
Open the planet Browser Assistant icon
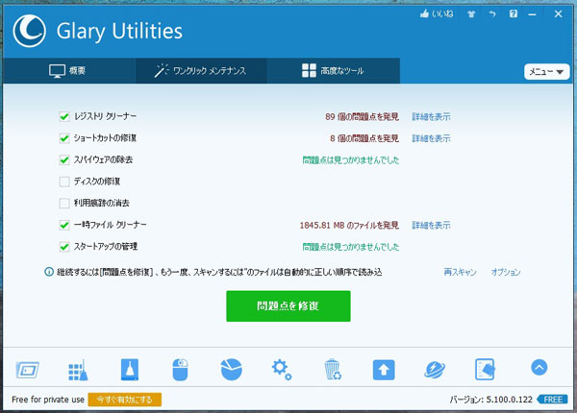click(435, 370)
